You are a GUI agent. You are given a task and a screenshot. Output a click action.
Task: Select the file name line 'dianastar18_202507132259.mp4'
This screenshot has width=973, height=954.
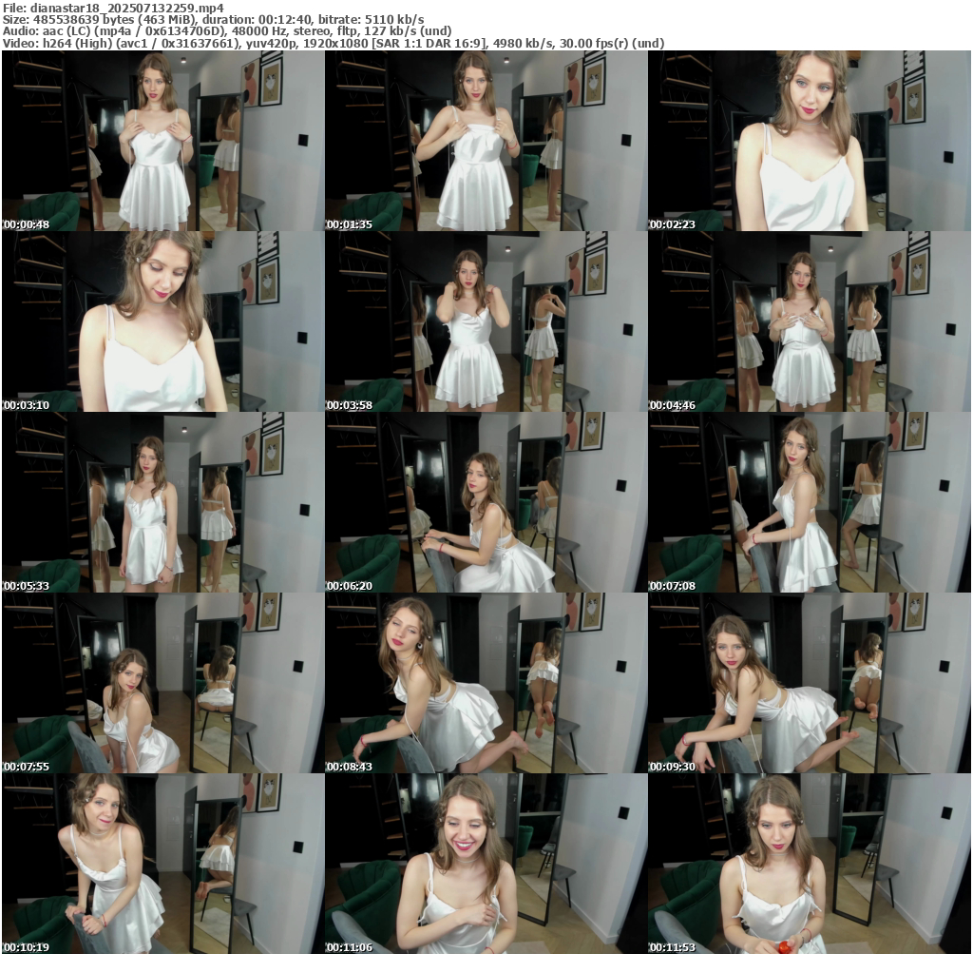tap(113, 8)
